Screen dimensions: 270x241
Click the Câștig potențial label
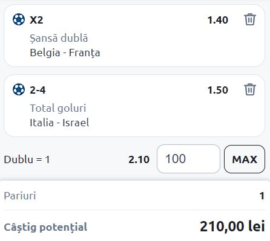pos(45,228)
